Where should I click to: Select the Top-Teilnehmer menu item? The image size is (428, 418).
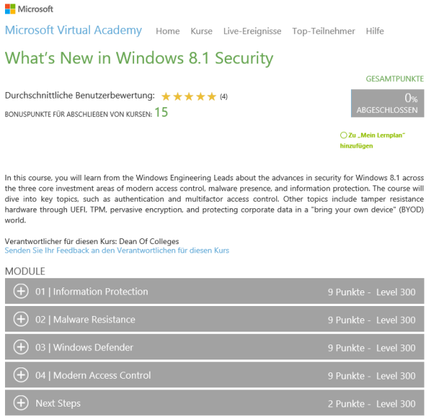(x=323, y=31)
